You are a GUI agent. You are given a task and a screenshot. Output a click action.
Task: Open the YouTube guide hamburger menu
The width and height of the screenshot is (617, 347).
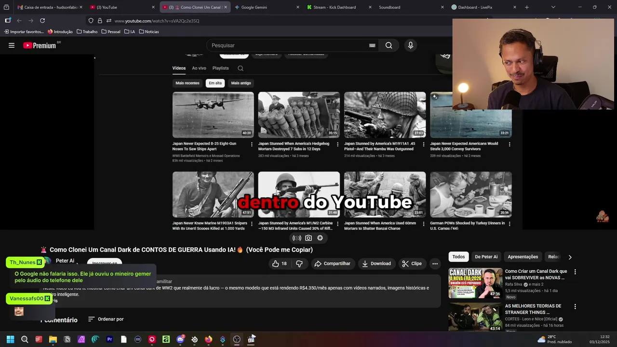coord(12,45)
